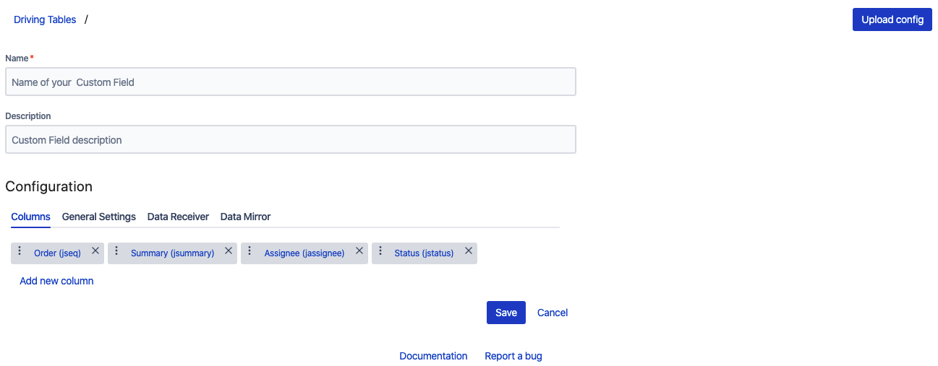938x366 pixels.
Task: Open the Data Mirror tab
Action: [245, 217]
